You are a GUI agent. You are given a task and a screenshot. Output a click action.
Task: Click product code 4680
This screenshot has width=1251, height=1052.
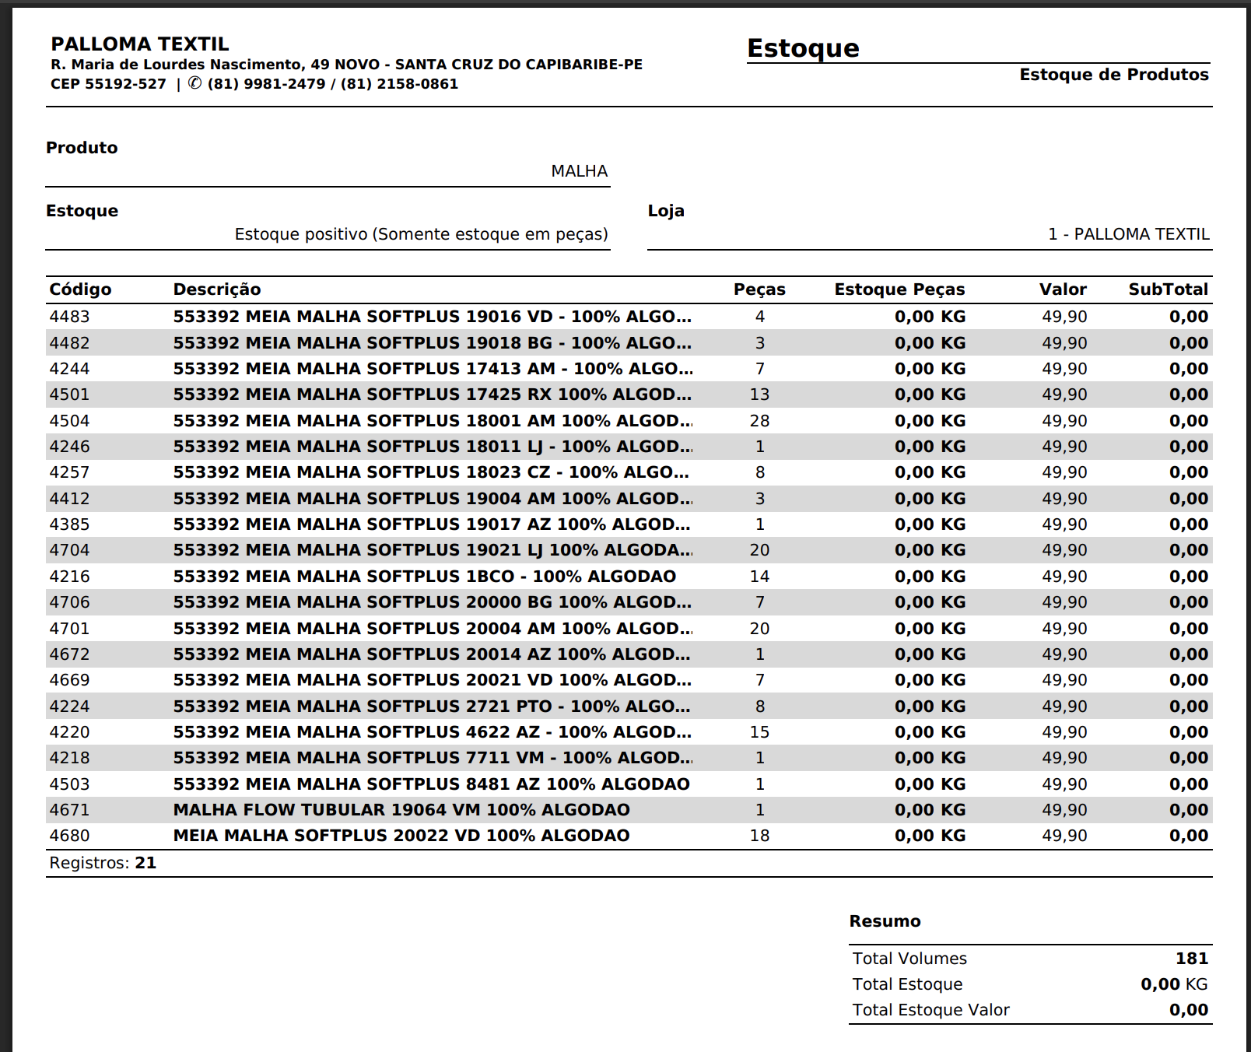point(69,836)
